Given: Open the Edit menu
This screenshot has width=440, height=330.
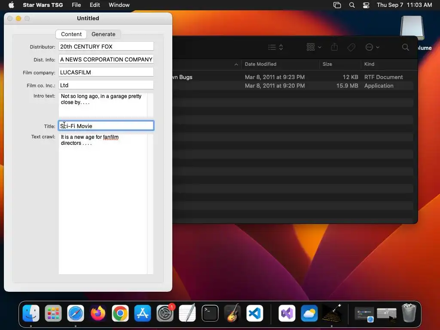Looking at the screenshot, I should pos(95,5).
